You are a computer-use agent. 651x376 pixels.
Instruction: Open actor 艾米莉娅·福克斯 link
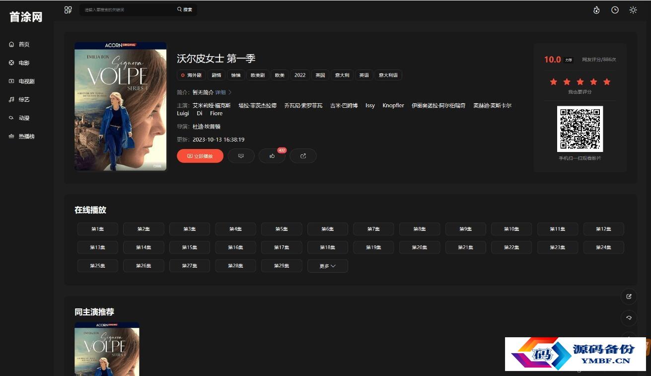[212, 106]
